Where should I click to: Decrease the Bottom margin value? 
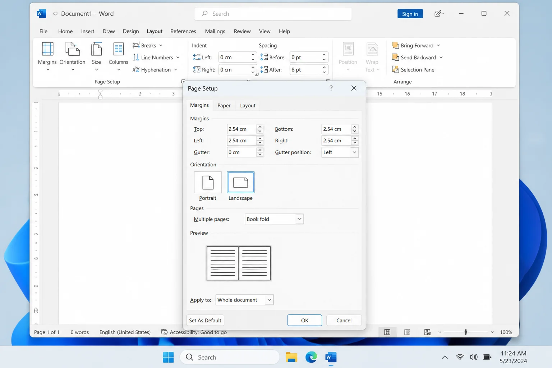coord(355,131)
